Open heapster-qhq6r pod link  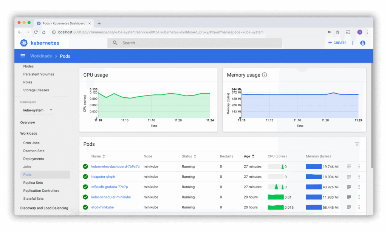(103, 177)
